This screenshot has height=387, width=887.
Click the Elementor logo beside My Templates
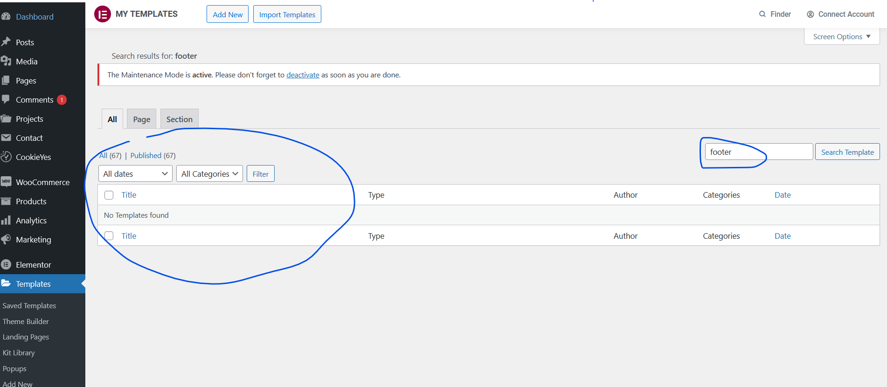coord(103,14)
